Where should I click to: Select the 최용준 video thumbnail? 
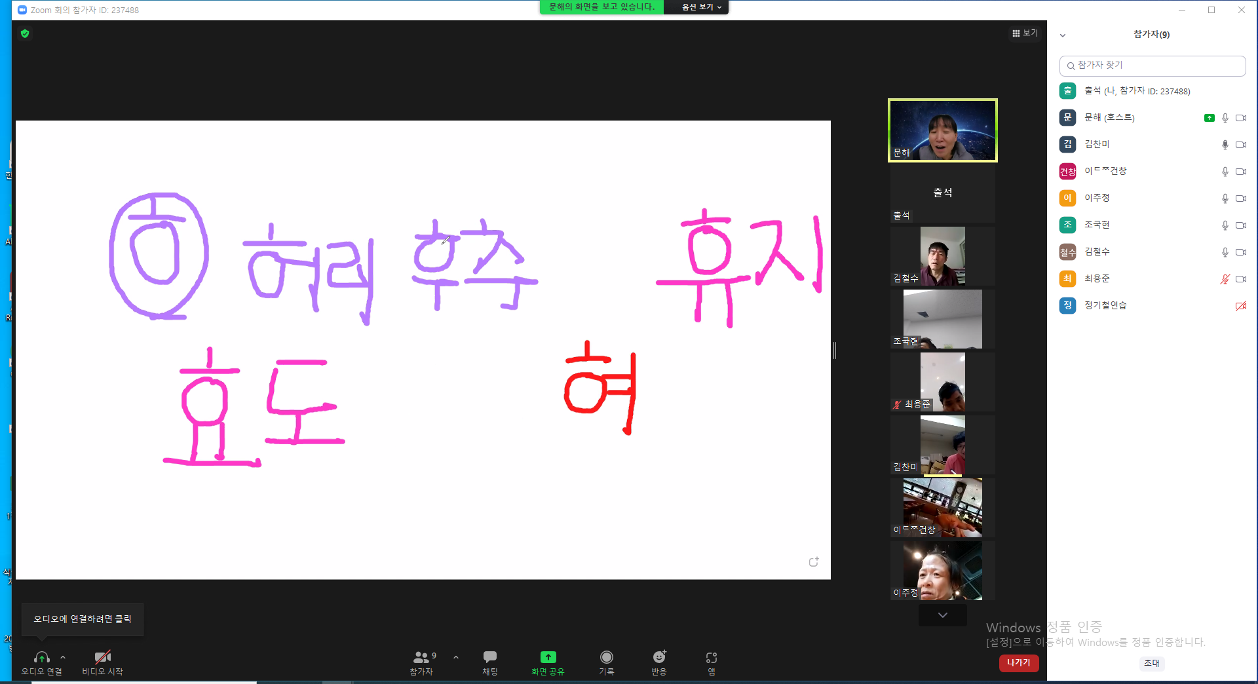[x=943, y=382]
